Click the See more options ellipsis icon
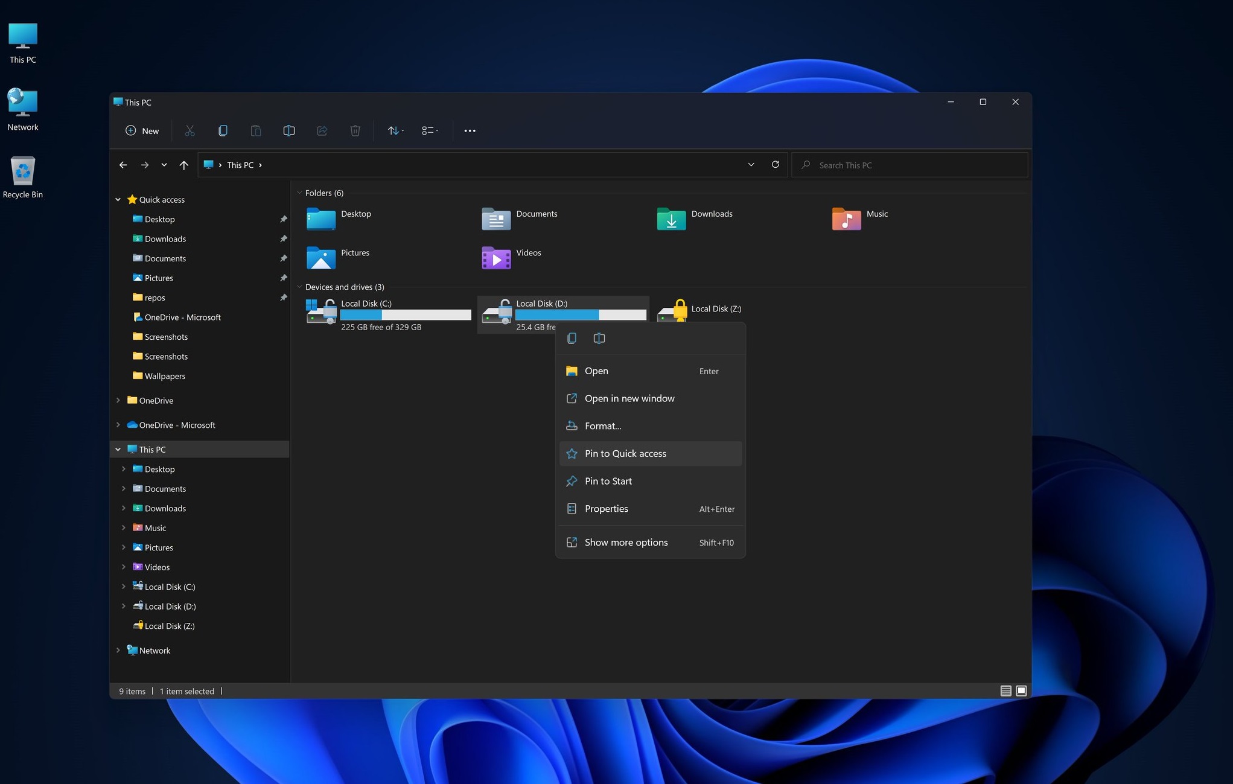Viewport: 1233px width, 784px height. click(x=467, y=130)
